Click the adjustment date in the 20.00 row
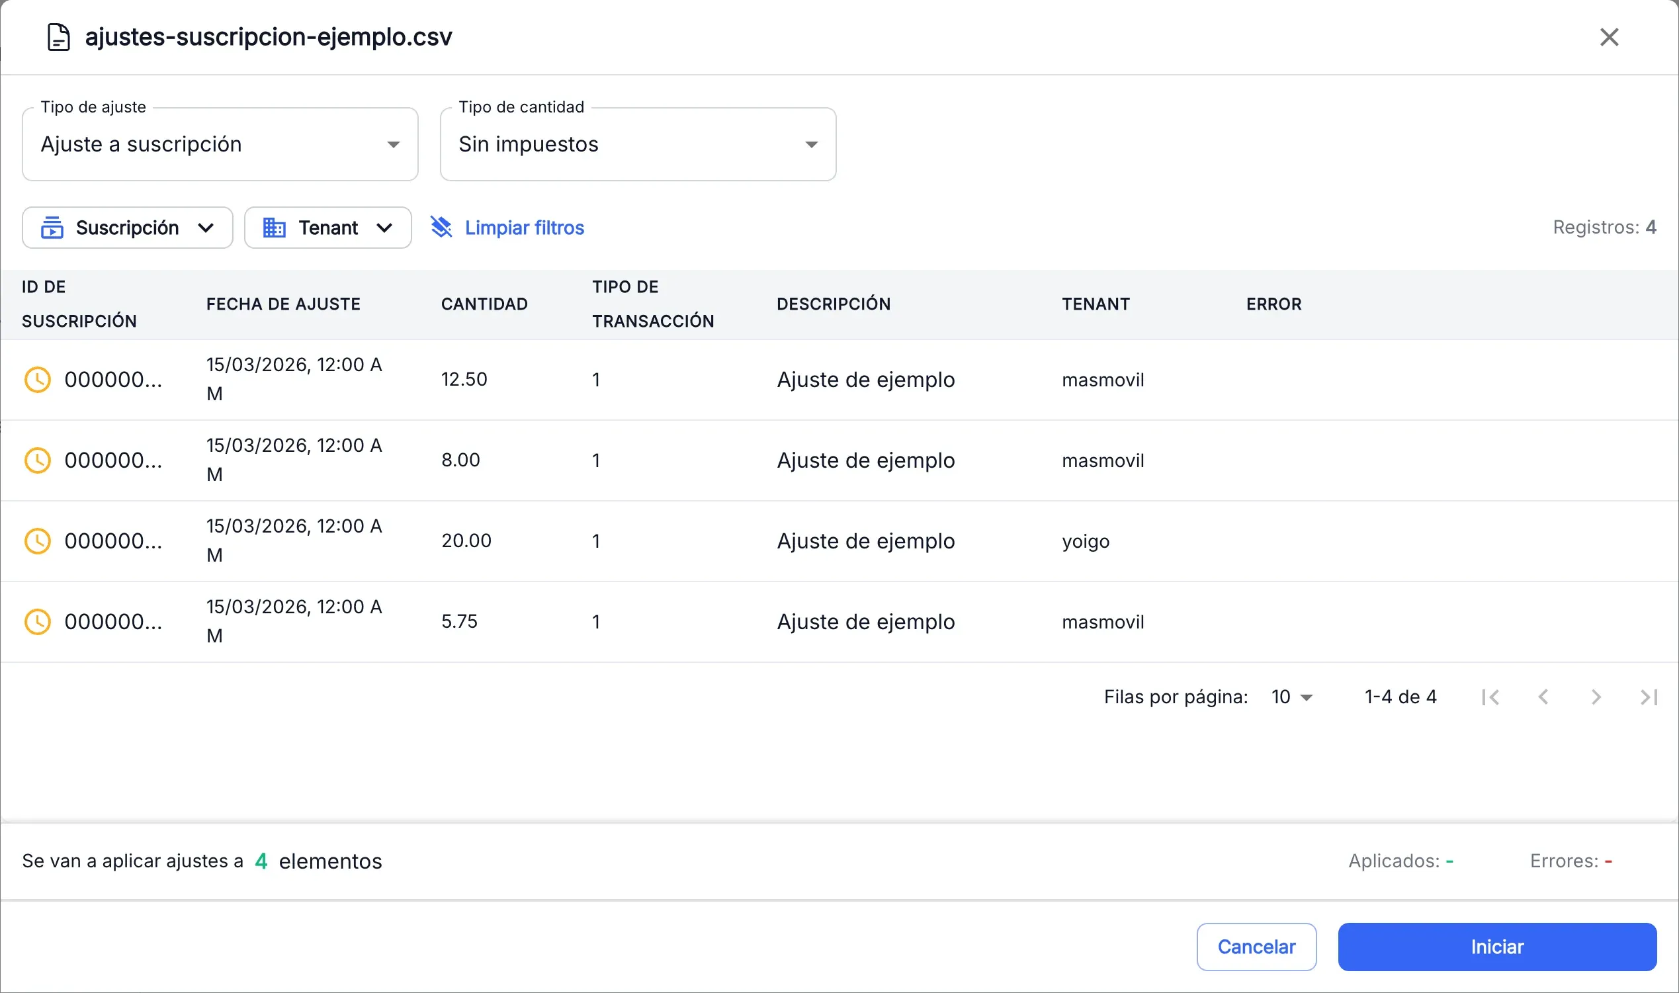Viewport: 1679px width, 993px height. [x=294, y=540]
